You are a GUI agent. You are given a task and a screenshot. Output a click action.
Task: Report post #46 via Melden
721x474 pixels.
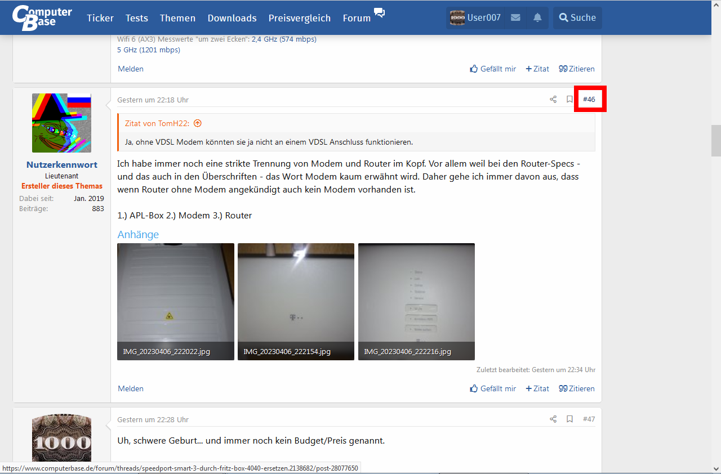(130, 388)
